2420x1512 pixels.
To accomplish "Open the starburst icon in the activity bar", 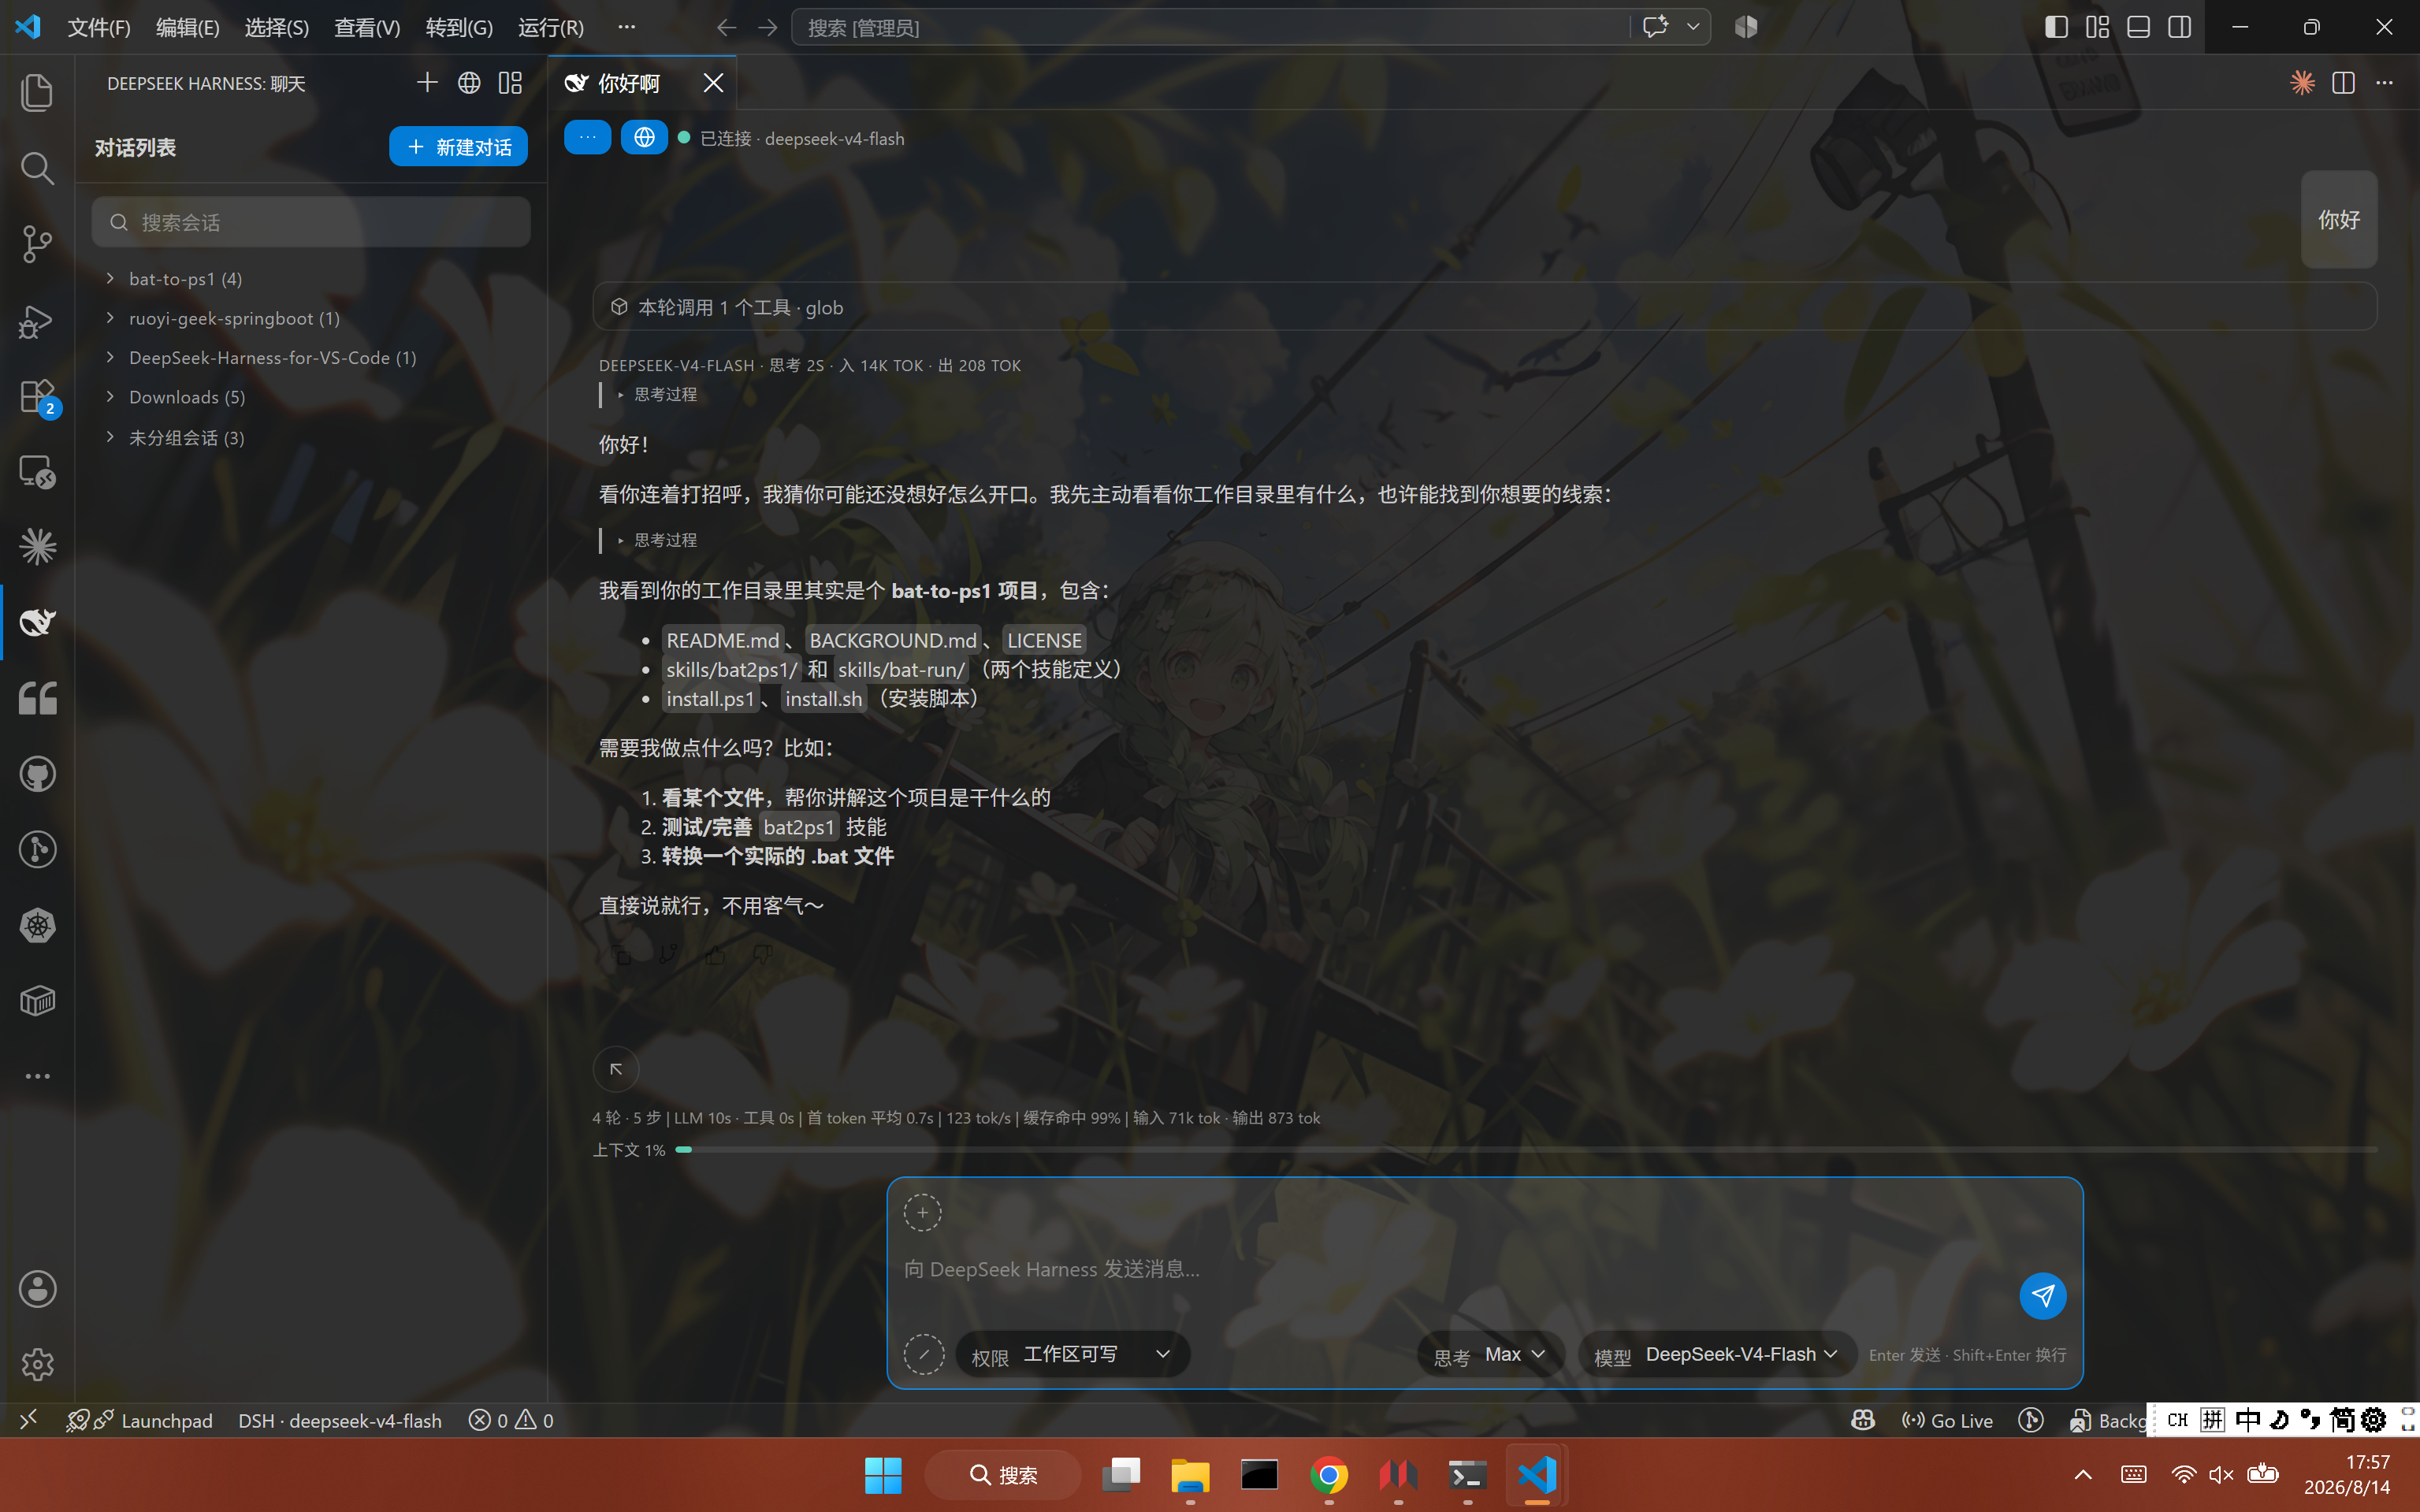I will pyautogui.click(x=37, y=547).
